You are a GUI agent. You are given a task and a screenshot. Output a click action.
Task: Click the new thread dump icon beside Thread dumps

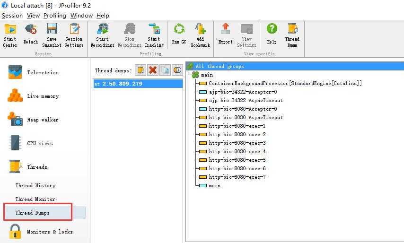click(141, 70)
